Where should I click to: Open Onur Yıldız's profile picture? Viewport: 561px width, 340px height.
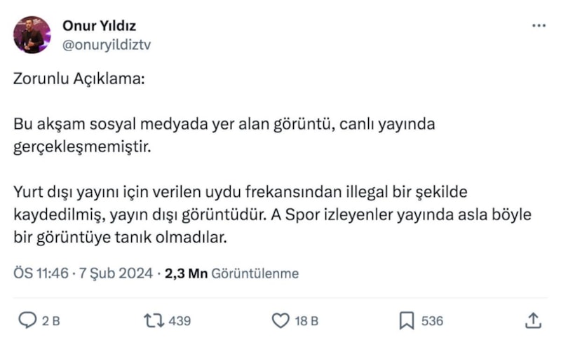[x=32, y=35]
